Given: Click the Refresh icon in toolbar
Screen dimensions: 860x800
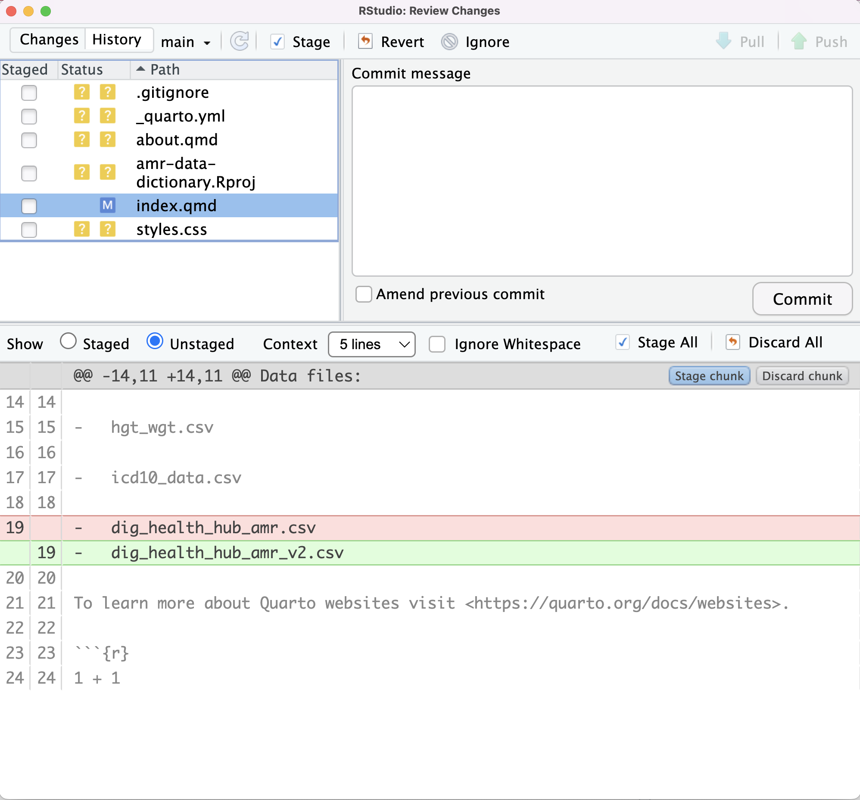Looking at the screenshot, I should (239, 41).
